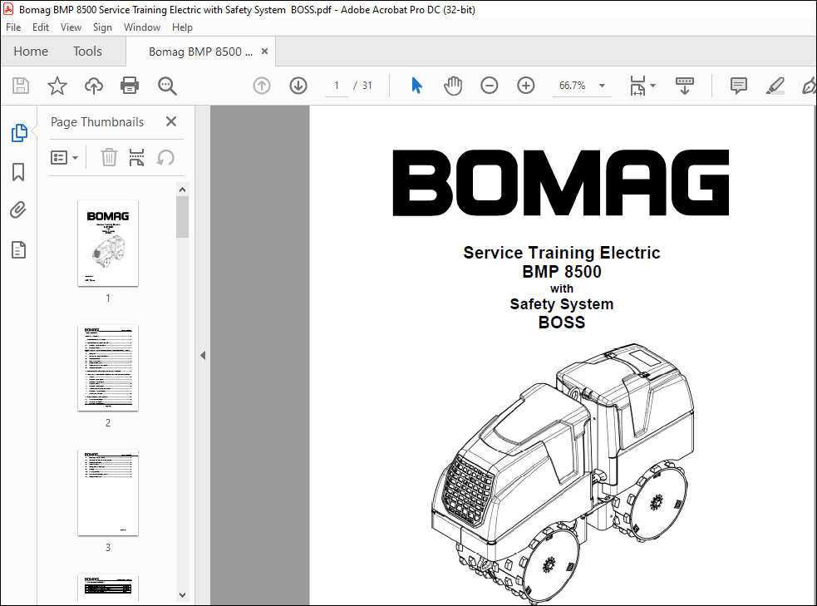Image resolution: width=817 pixels, height=606 pixels.
Task: Click the "Service Training Electric" title text
Action: [562, 253]
